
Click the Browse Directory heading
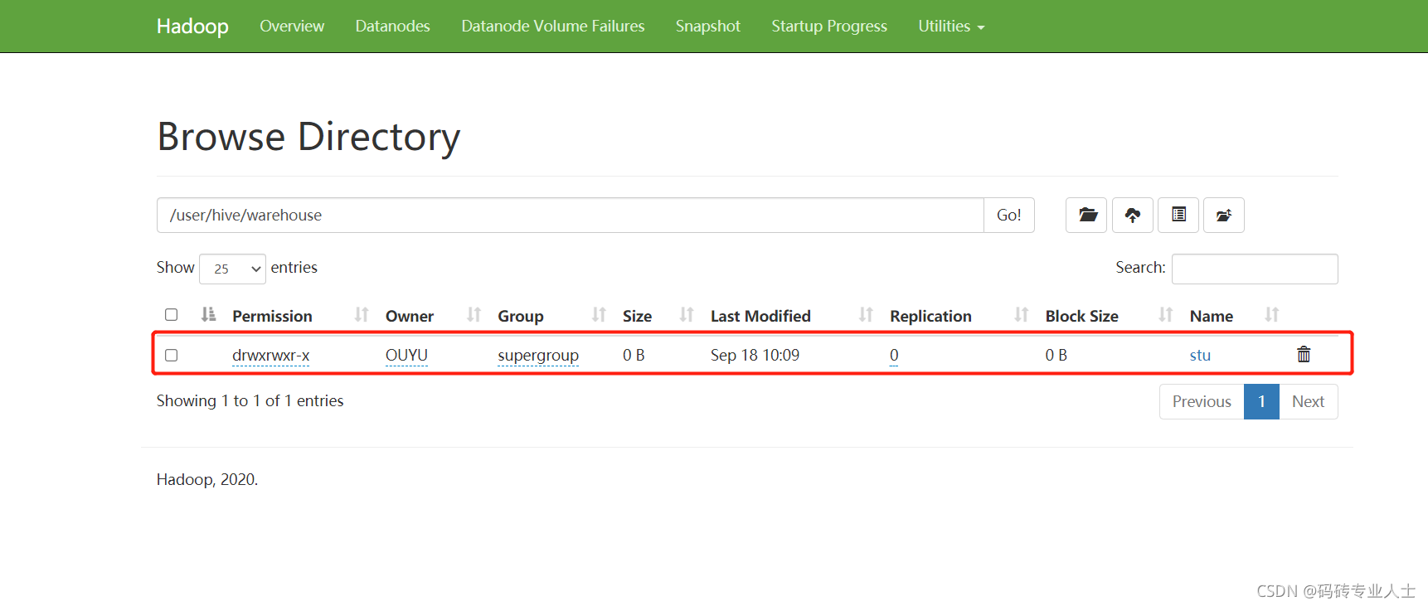308,137
